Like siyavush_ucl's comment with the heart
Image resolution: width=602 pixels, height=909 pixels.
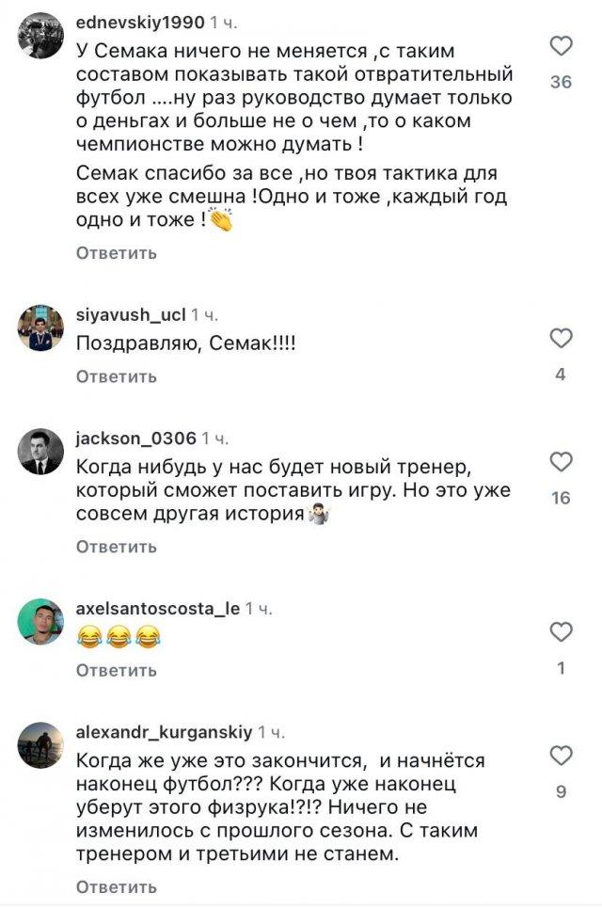coord(561,338)
